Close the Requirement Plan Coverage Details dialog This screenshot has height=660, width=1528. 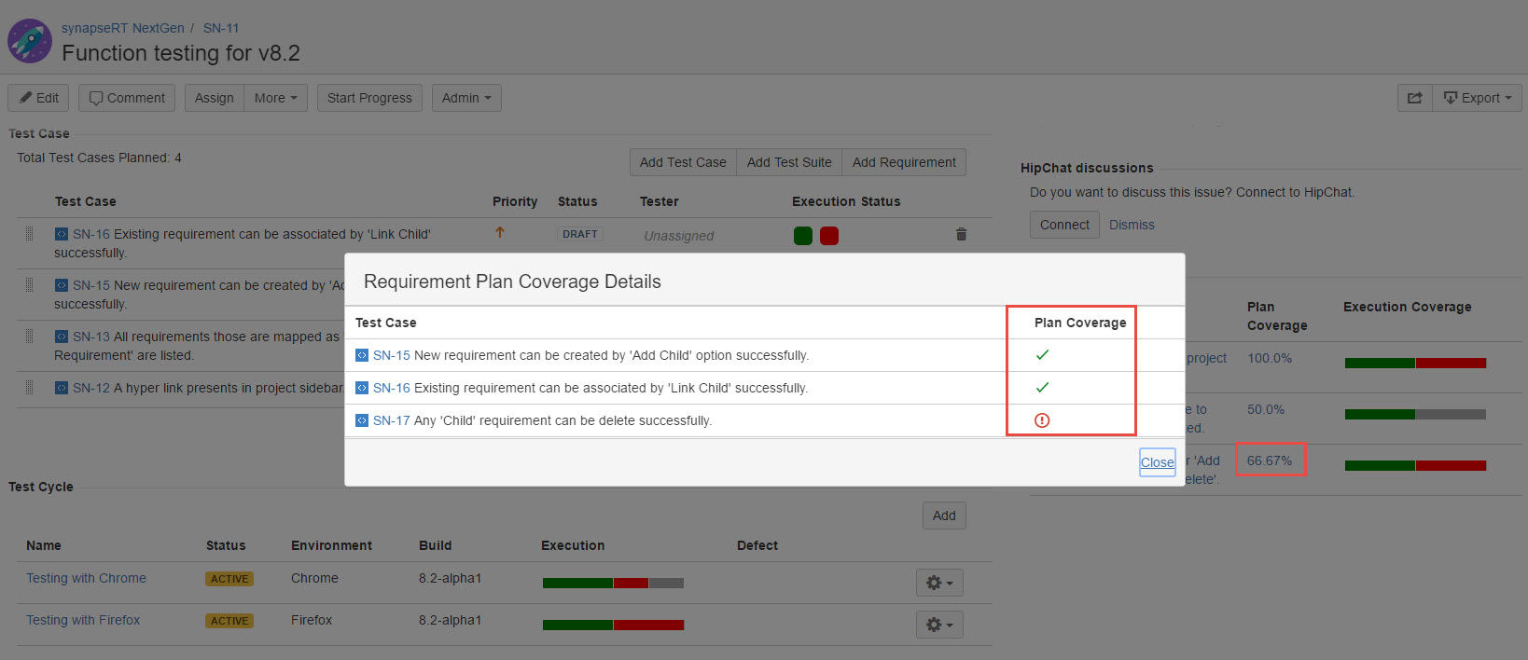(1158, 462)
